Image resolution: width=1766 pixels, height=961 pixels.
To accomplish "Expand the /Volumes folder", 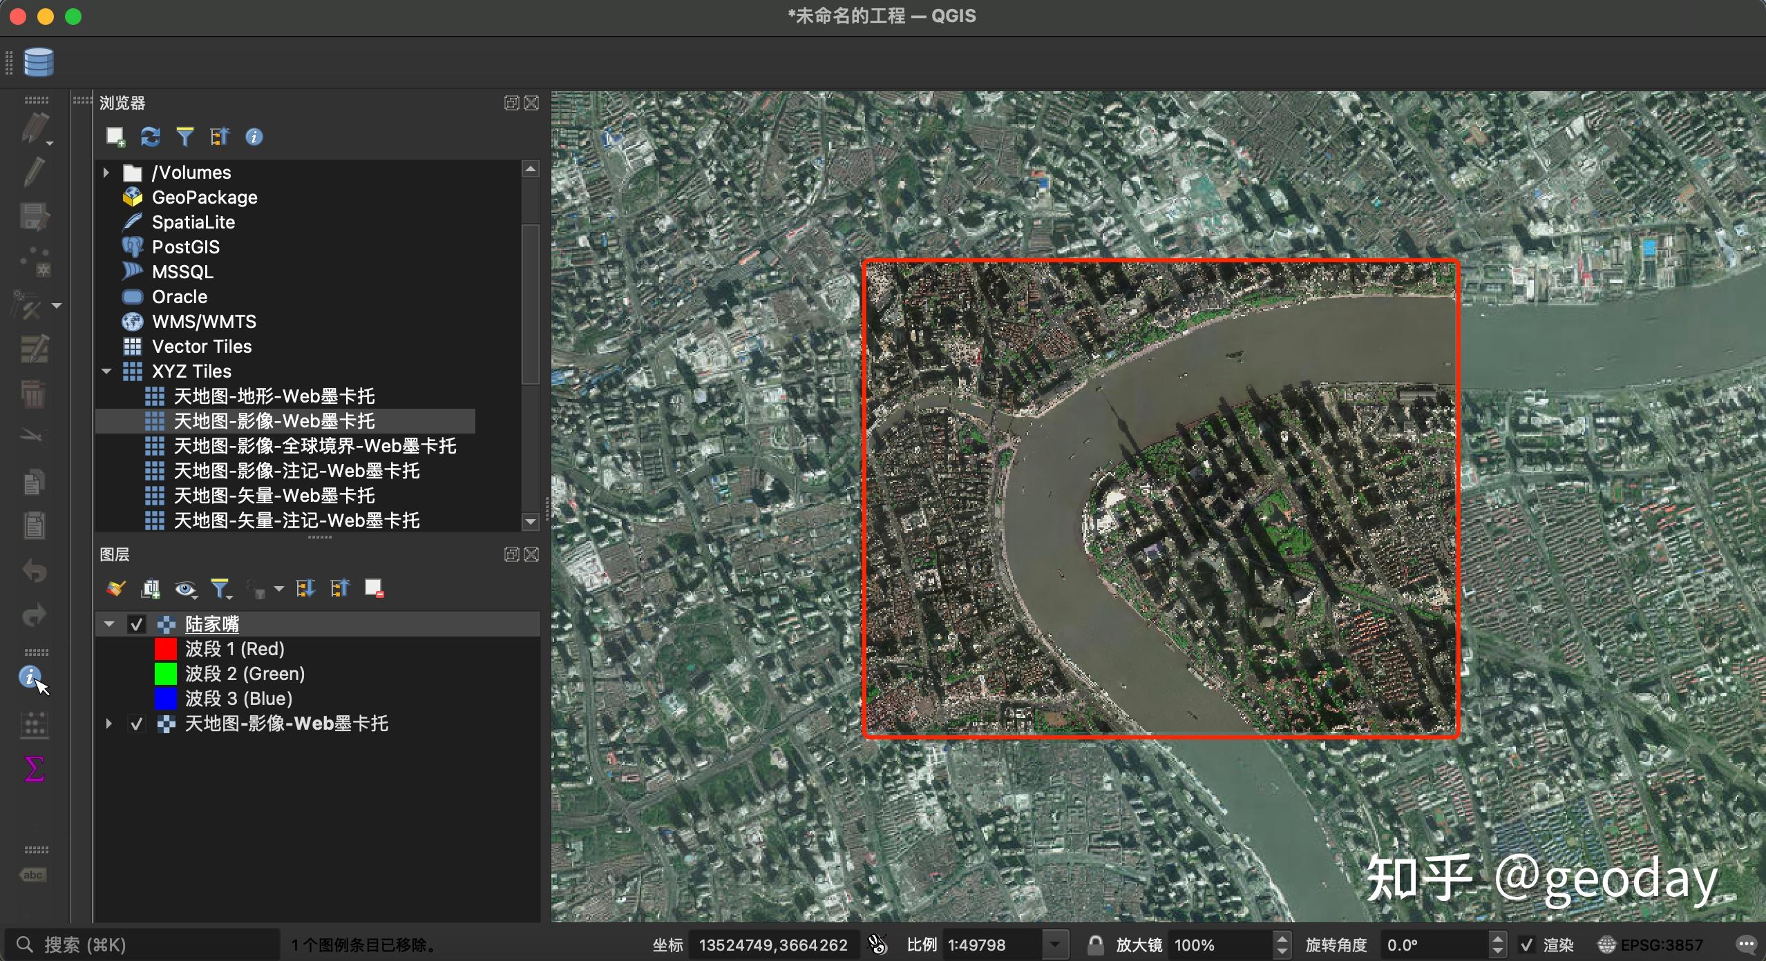I will click(x=106, y=172).
